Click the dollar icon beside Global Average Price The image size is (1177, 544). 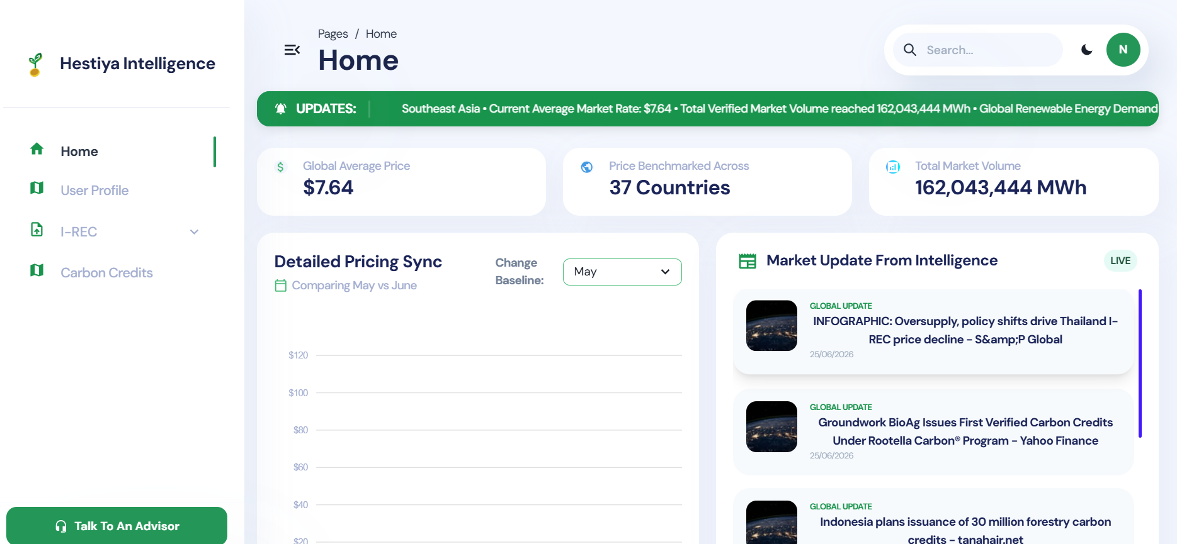point(280,167)
